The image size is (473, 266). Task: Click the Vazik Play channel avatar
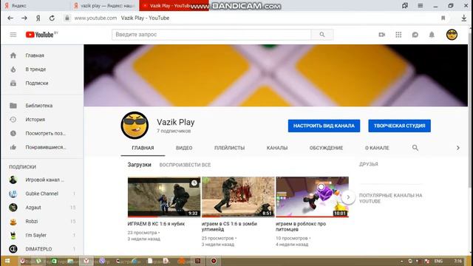pos(135,125)
